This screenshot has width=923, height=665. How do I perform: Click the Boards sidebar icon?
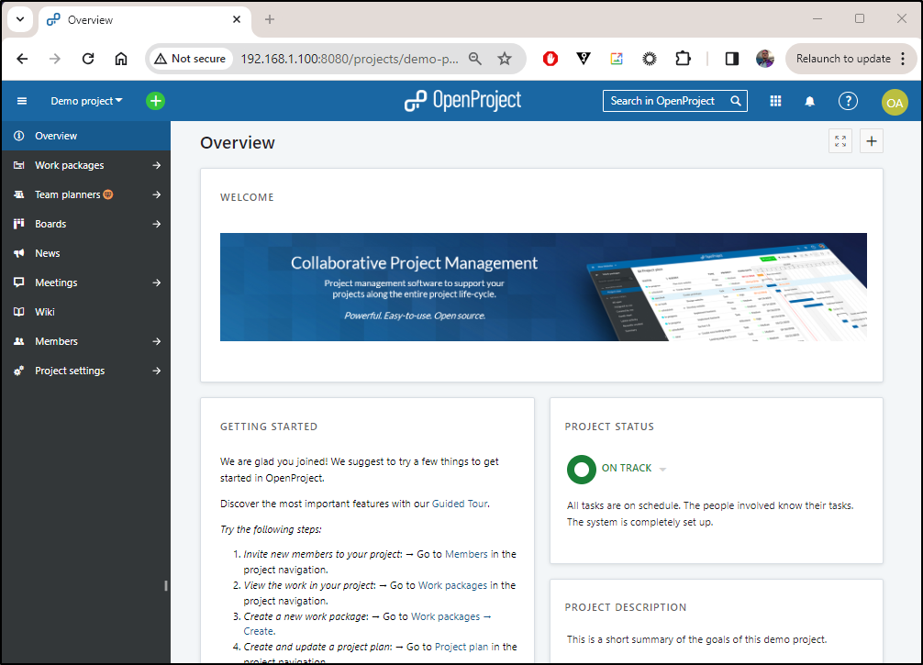click(x=19, y=224)
